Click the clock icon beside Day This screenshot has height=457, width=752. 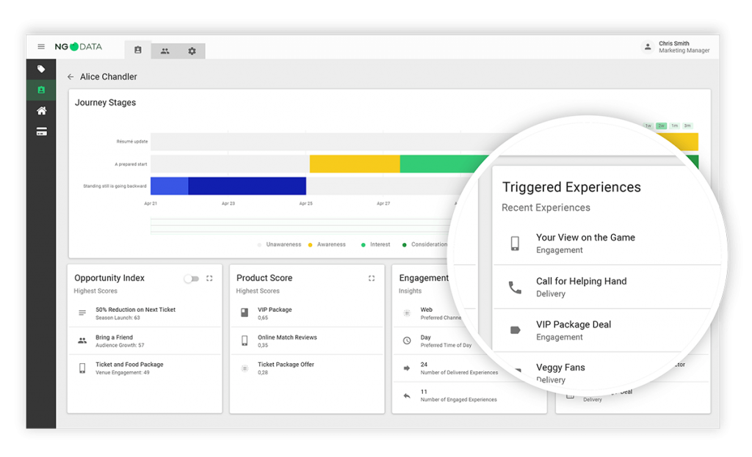[x=407, y=340]
